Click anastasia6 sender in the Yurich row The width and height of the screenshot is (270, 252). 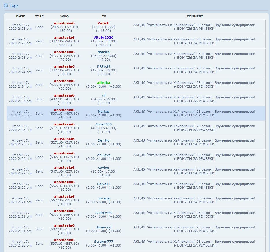coord(64,23)
